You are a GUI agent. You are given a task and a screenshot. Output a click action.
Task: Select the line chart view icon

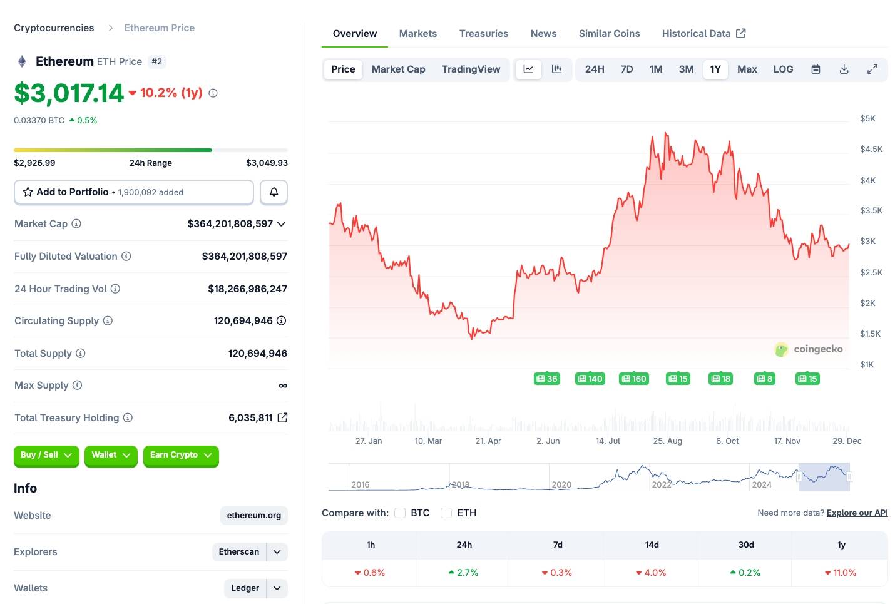[528, 69]
